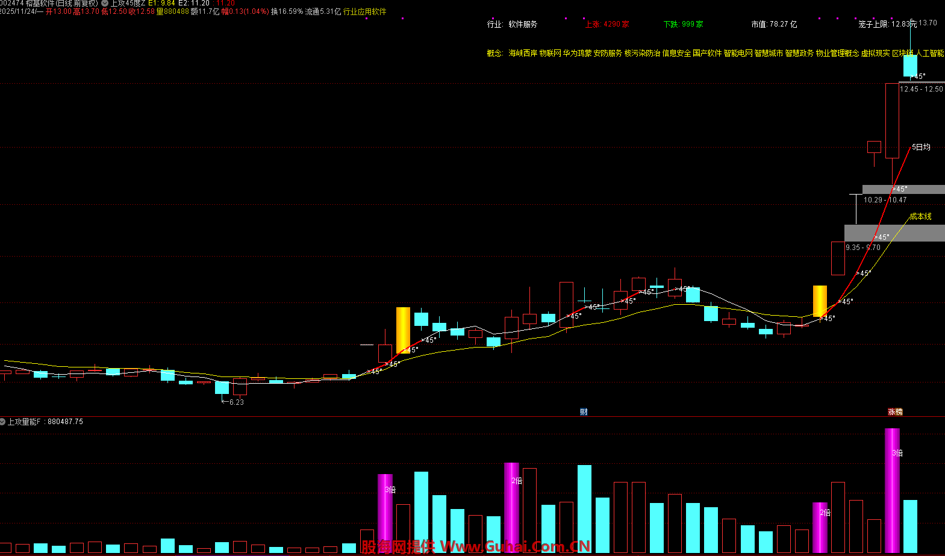Click the middle magenta 2倍 volume bar
The image size is (945, 556).
pyautogui.click(x=511, y=506)
